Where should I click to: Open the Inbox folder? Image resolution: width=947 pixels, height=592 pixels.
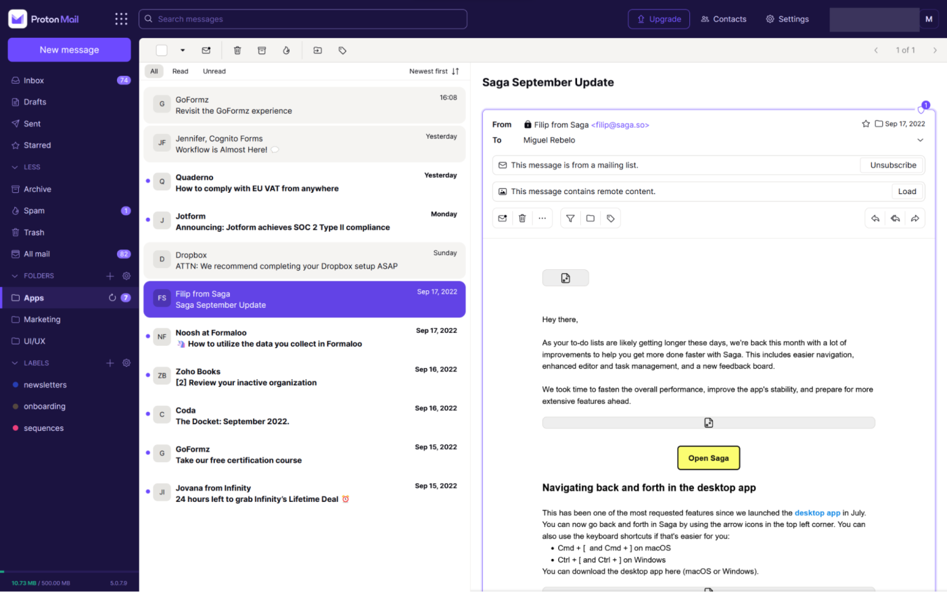[x=70, y=81]
